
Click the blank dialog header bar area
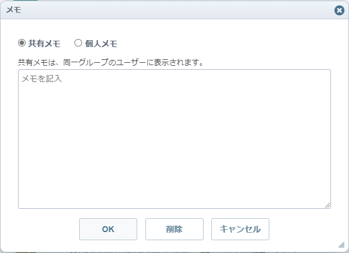pos(174,10)
